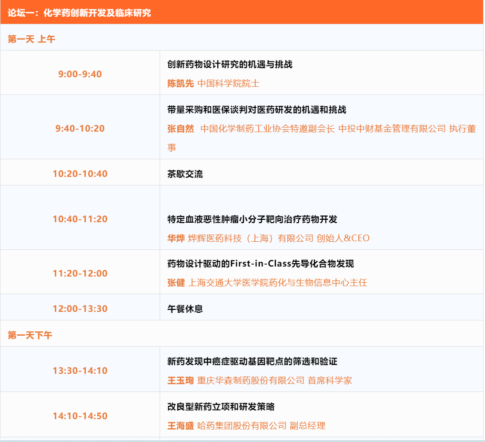Image resolution: width=485 pixels, height=442 pixels.
Task: Click speaker name 王海盛
Action: 181,426
